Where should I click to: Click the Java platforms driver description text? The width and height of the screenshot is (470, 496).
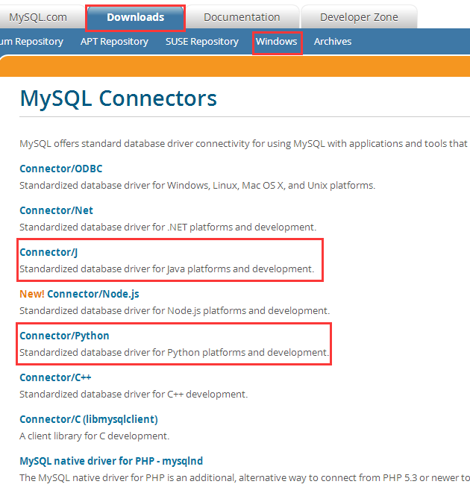coord(167,269)
